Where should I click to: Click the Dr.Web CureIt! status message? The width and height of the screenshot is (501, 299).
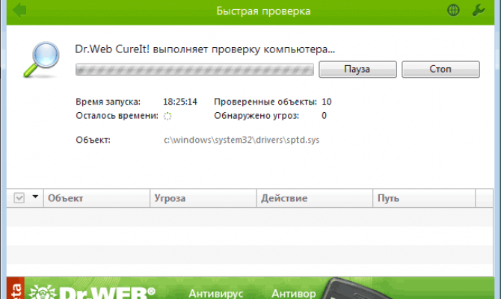[205, 49]
